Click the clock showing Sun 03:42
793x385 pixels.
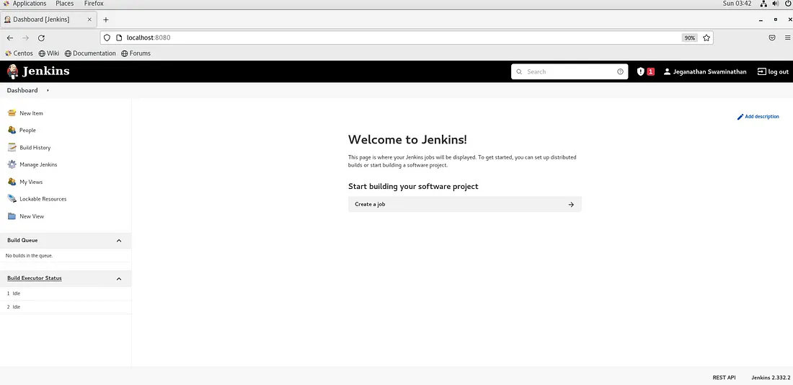(737, 4)
